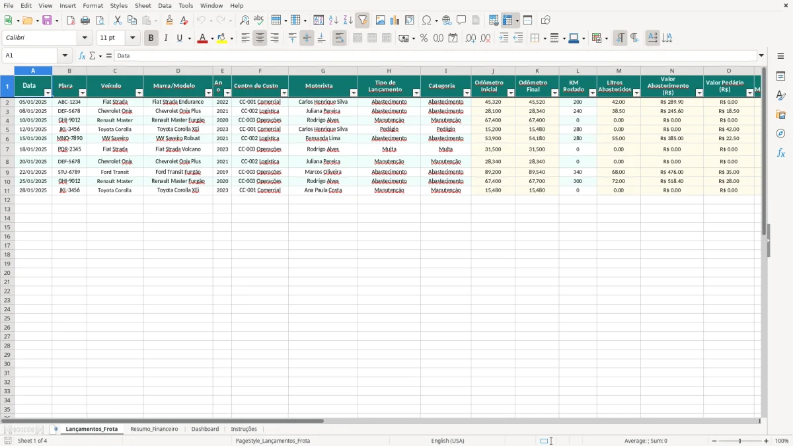Open sidebar Properties deck
The image size is (793, 446).
[x=780, y=77]
